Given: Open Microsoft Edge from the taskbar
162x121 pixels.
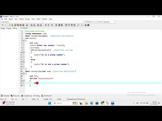Looking at the screenshot, I should pyautogui.click(x=92, y=103).
